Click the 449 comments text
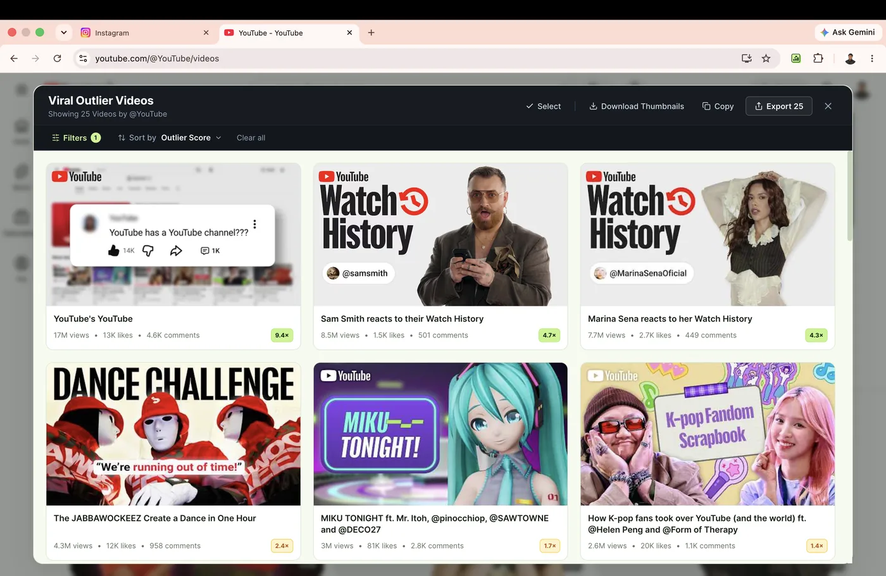Image resolution: width=886 pixels, height=576 pixels. [x=711, y=335]
